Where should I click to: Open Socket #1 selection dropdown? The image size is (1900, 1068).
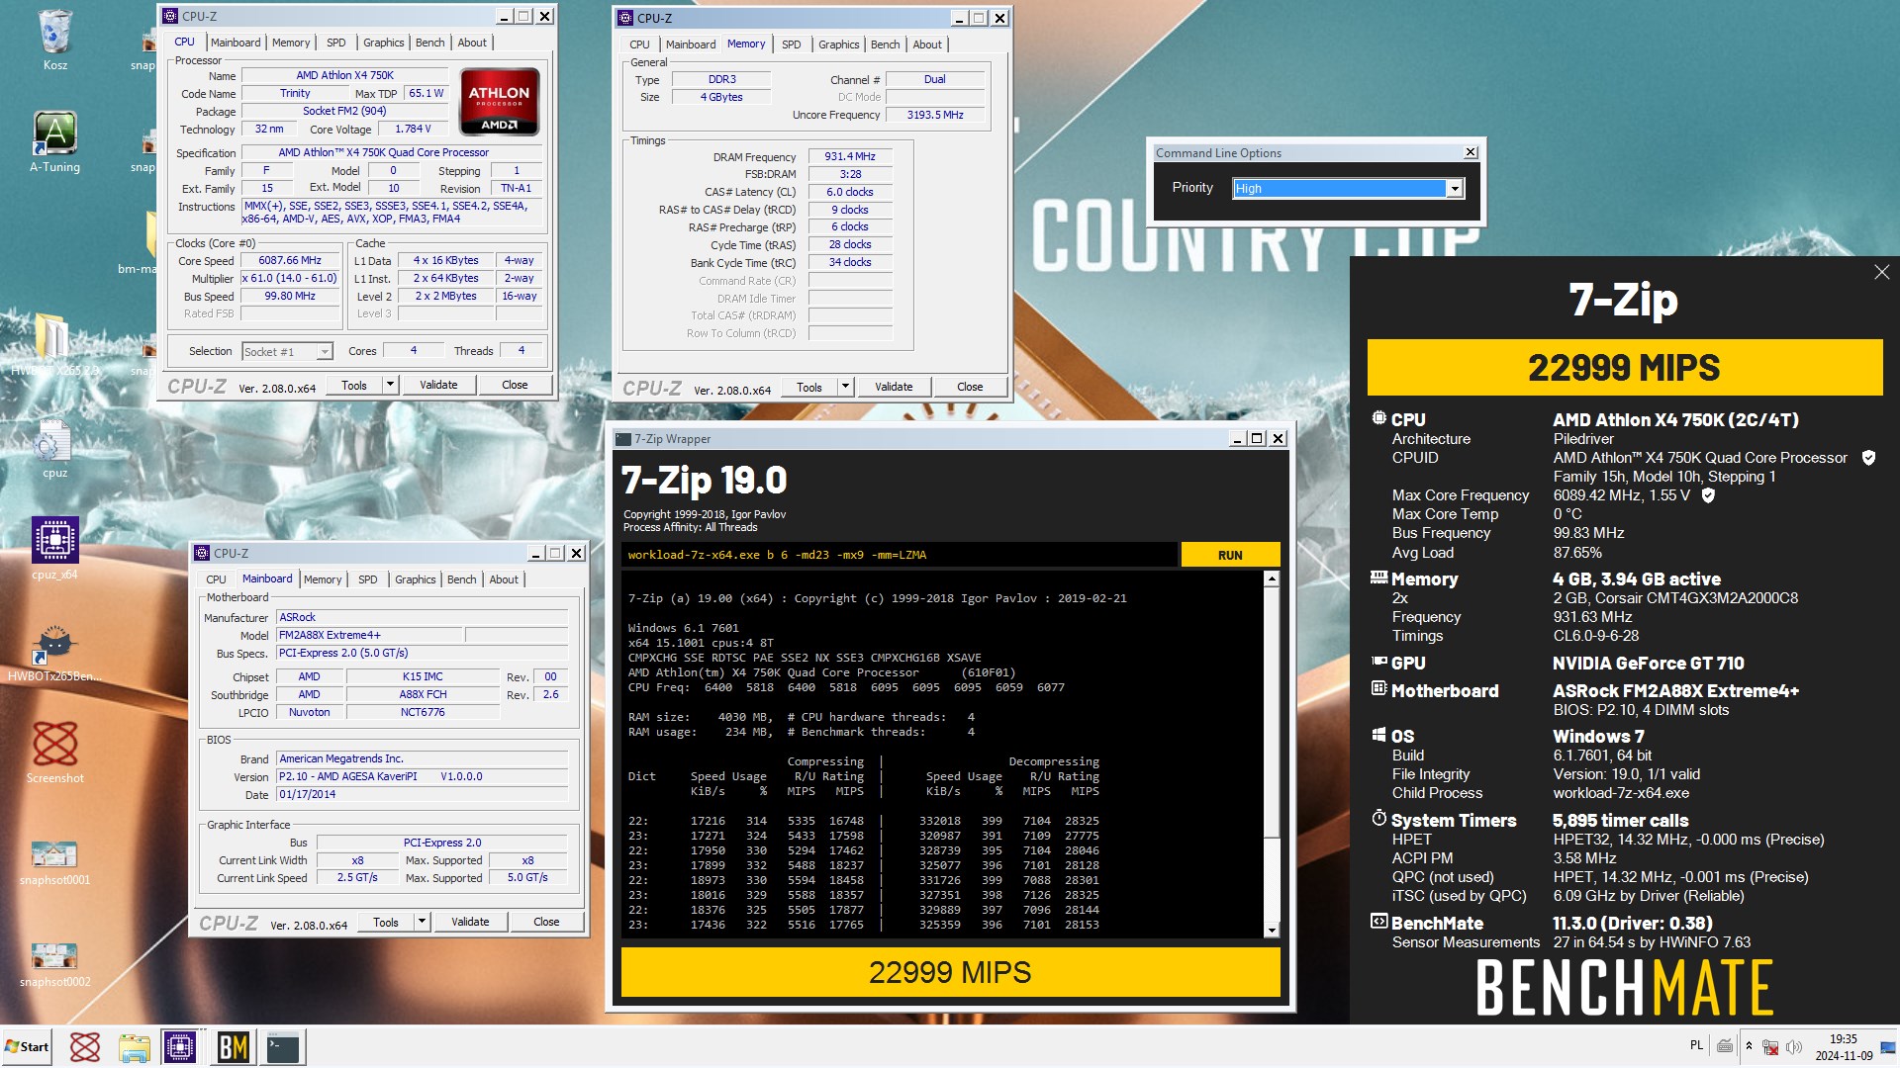pyautogui.click(x=287, y=351)
